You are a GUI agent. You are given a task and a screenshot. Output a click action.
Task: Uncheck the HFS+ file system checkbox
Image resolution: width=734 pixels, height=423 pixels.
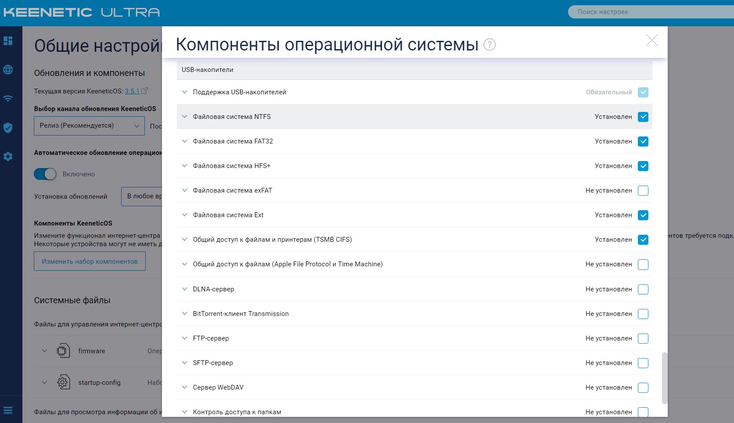pos(643,166)
